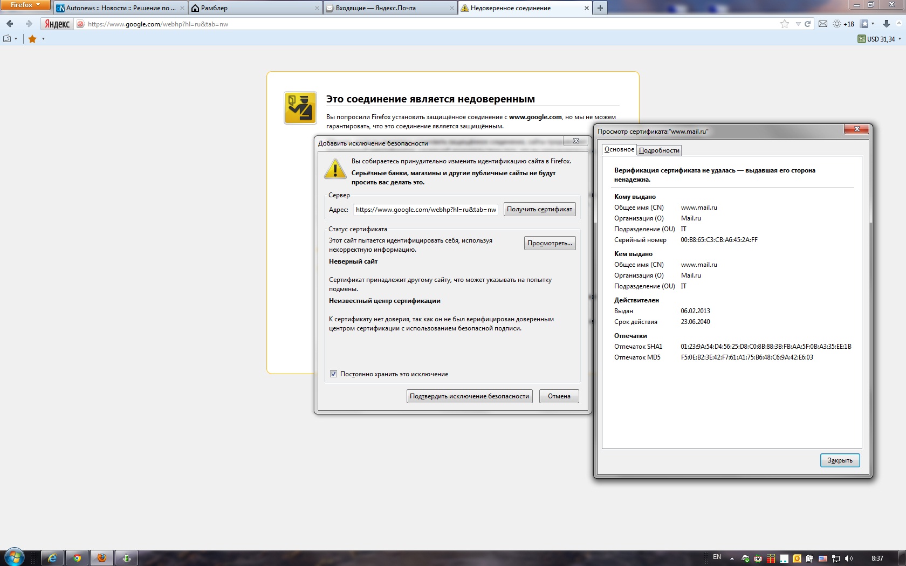Screen dimensions: 906x566
Task: Bookmark page with the star icon in address bar
Action: [x=784, y=24]
